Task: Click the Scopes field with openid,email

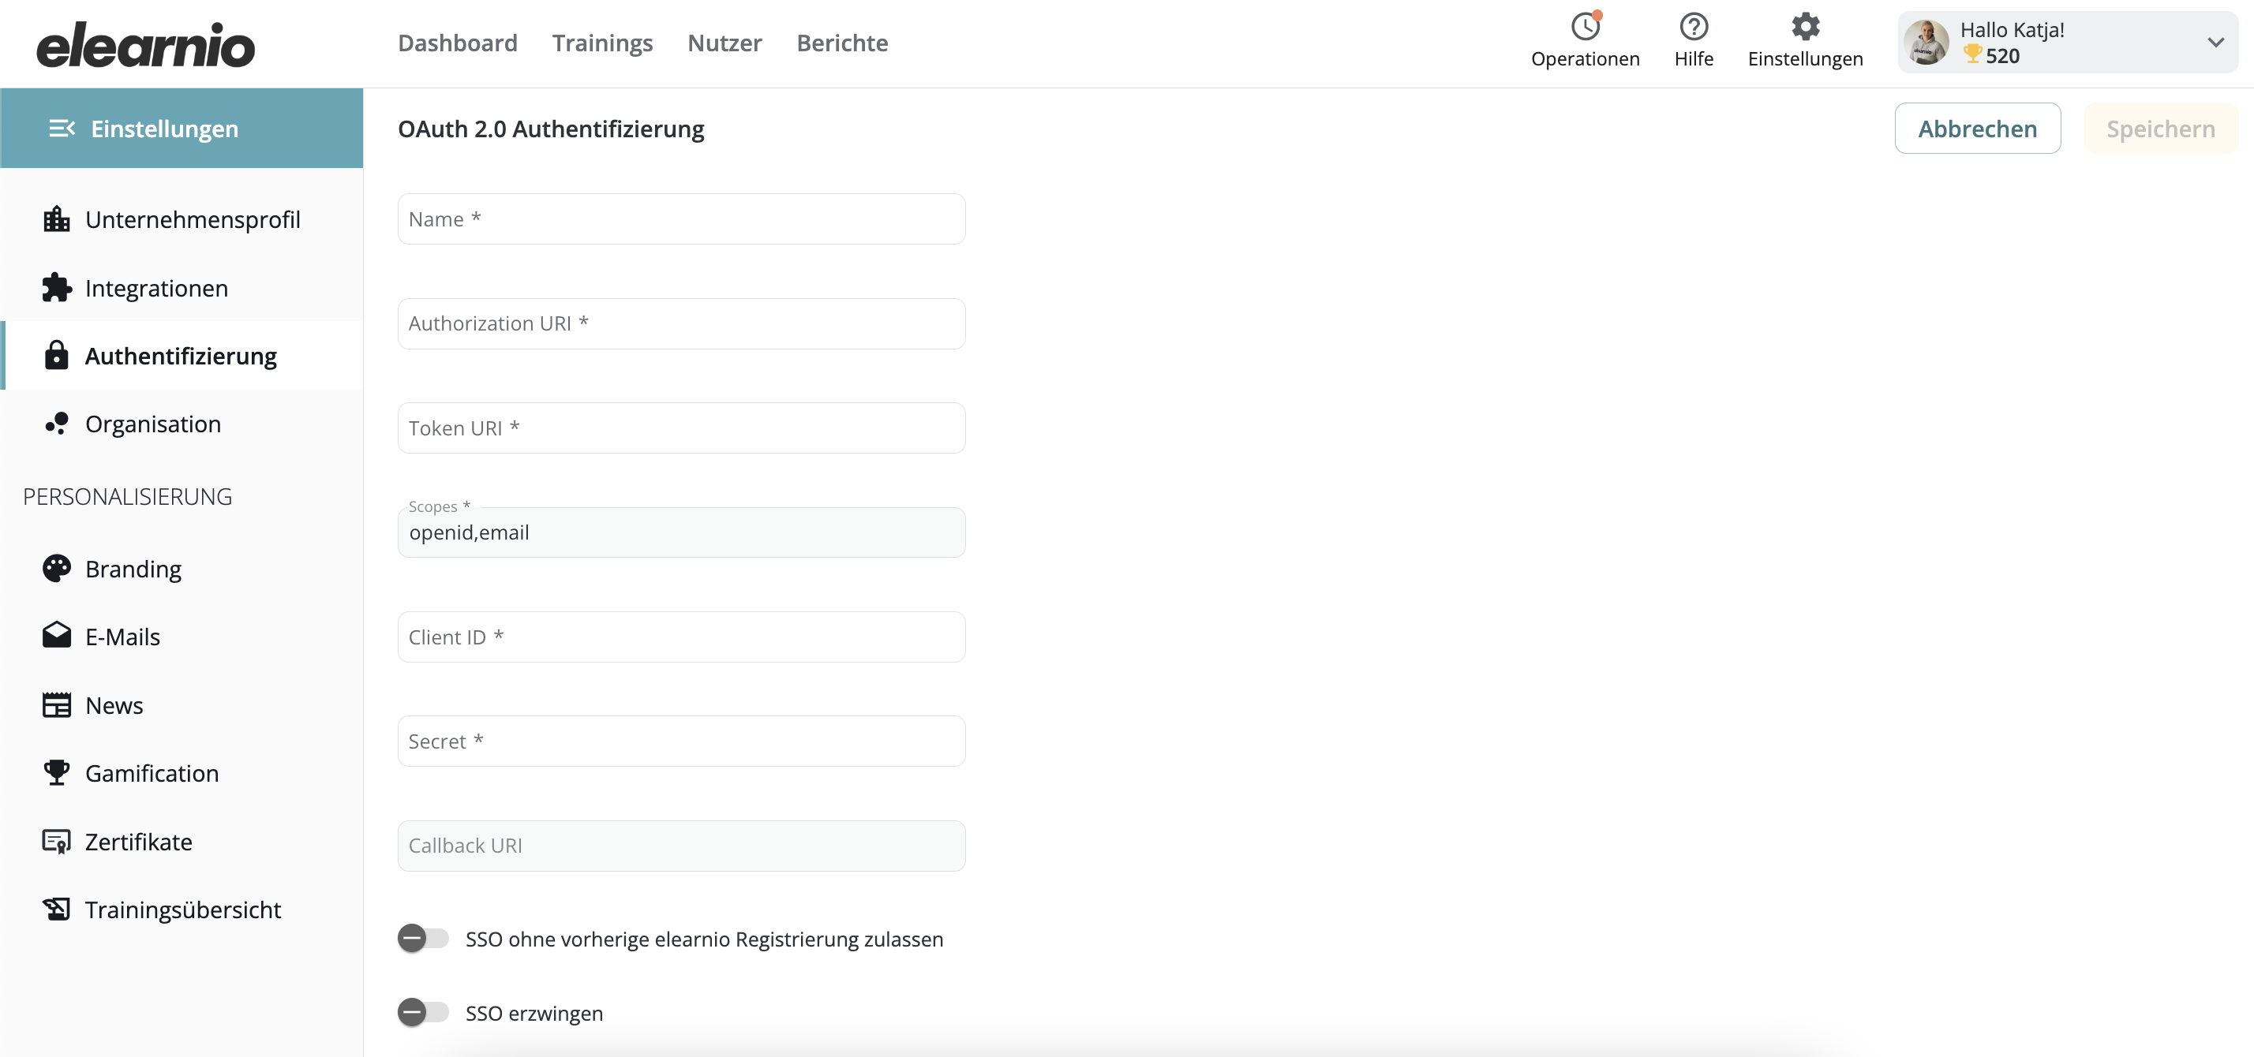Action: [x=682, y=532]
